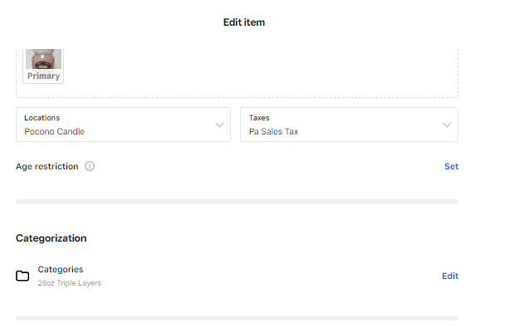Click the 28oz Triple Layers category text
The height and width of the screenshot is (333, 524).
[69, 283]
